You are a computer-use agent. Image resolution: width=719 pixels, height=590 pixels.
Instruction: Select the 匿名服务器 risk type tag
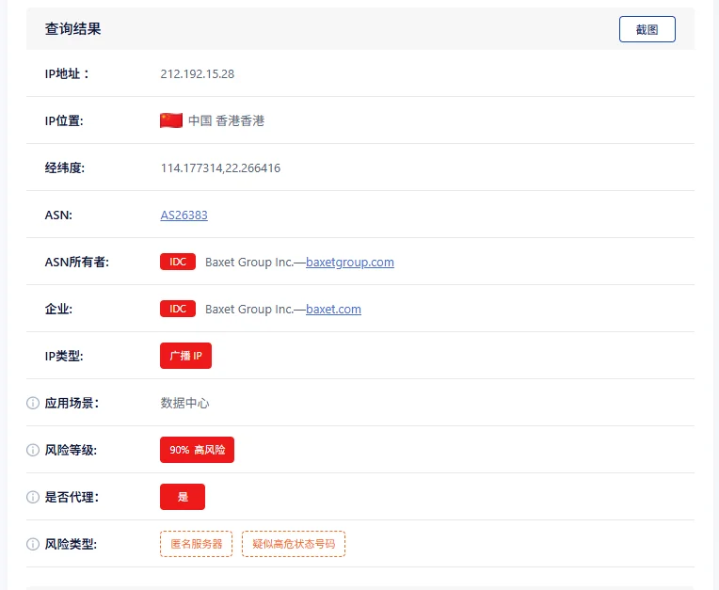point(196,544)
